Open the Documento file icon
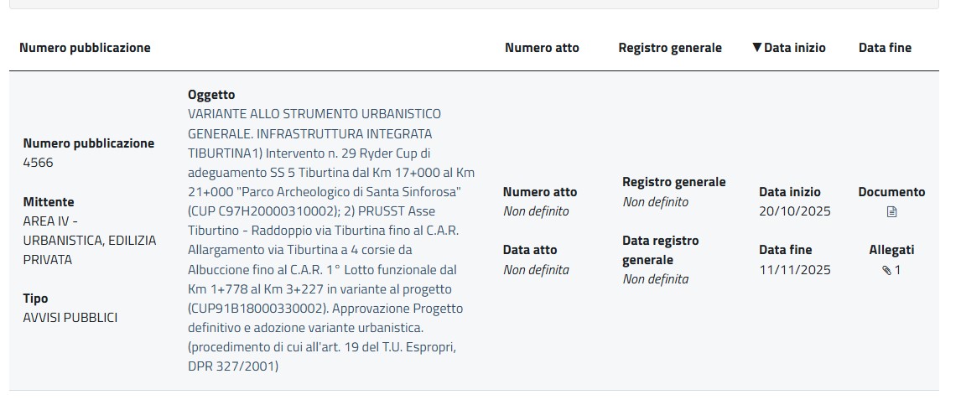Viewport: 961px width, 400px height. (x=891, y=211)
